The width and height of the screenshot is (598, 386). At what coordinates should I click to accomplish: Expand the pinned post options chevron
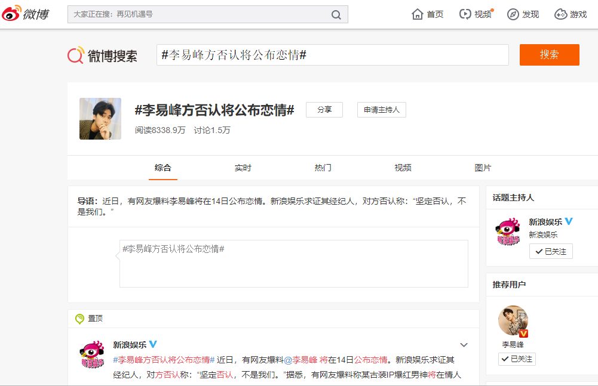pos(464,345)
